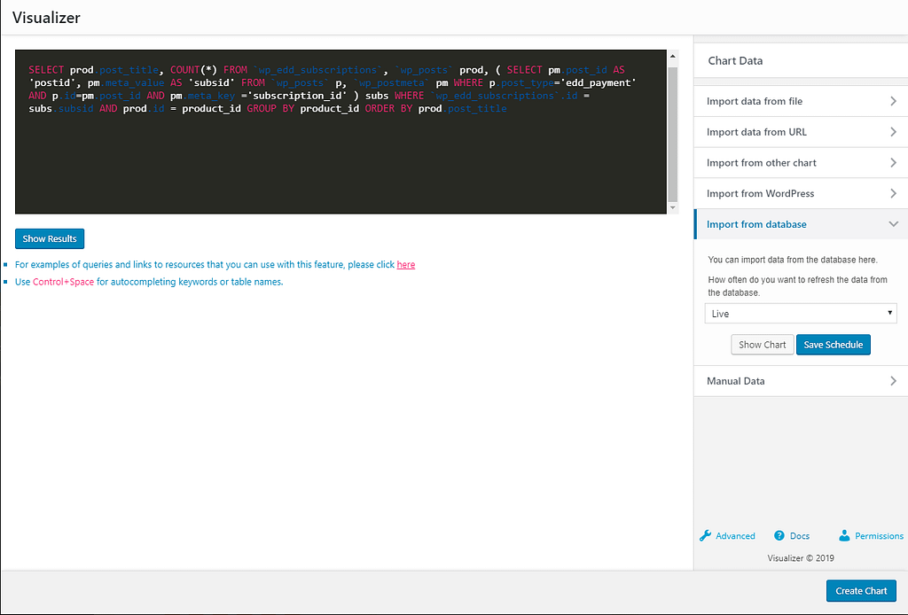
Task: Open the Live refresh frequency dropdown
Action: click(x=801, y=314)
